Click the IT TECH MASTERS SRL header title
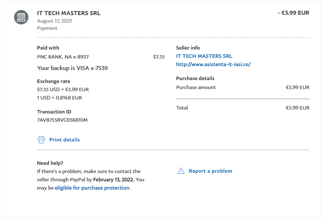Screen dimensions: 322x219 (x=69, y=13)
